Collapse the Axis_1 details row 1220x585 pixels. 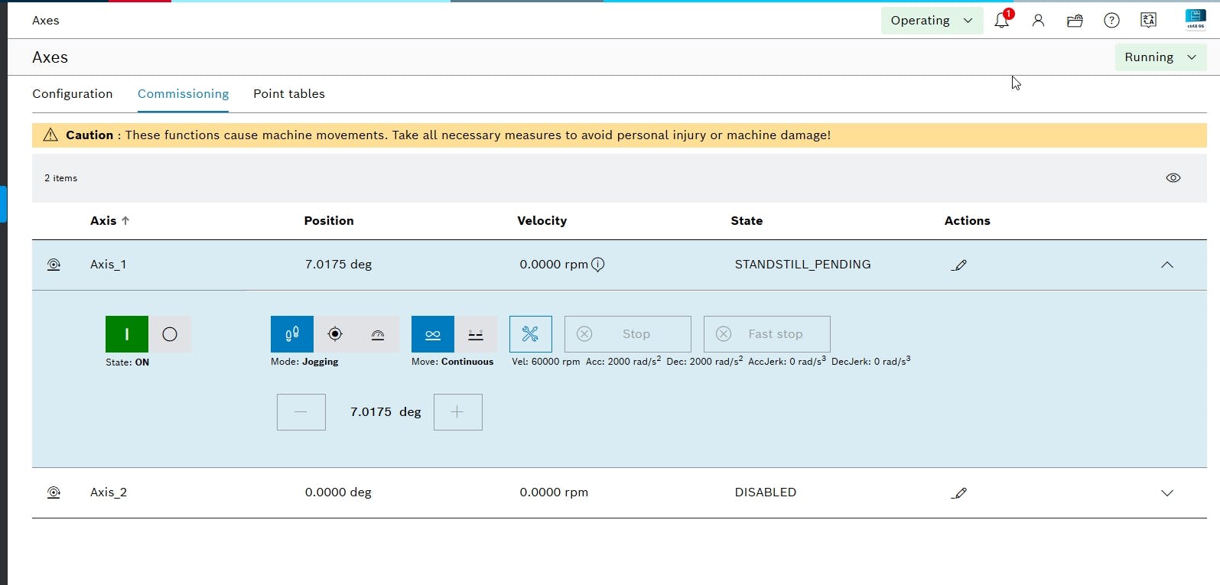(x=1167, y=265)
